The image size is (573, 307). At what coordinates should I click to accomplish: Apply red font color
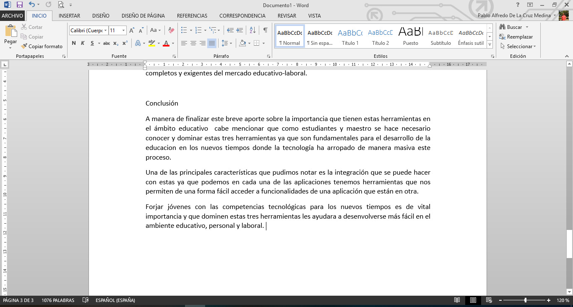pyautogui.click(x=166, y=43)
